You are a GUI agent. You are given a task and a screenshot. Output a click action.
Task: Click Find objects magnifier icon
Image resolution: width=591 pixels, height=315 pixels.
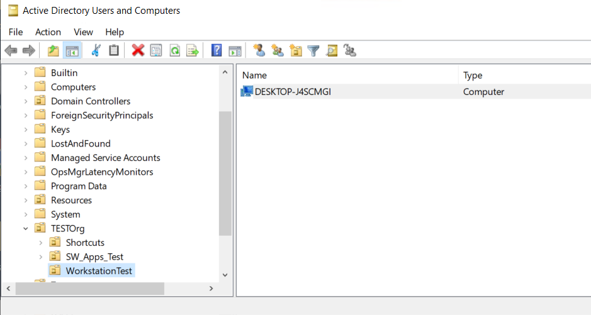pos(332,50)
